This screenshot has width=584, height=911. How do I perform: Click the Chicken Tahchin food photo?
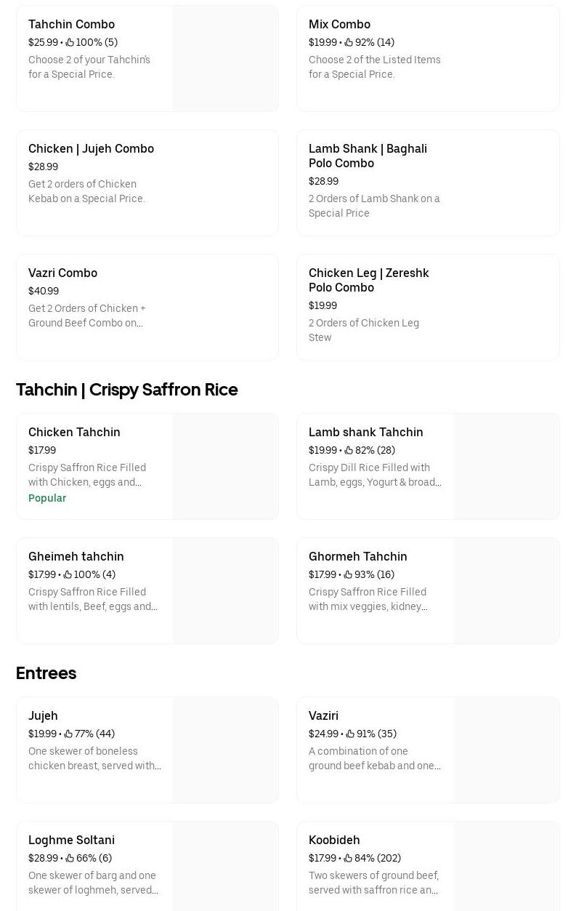click(225, 466)
